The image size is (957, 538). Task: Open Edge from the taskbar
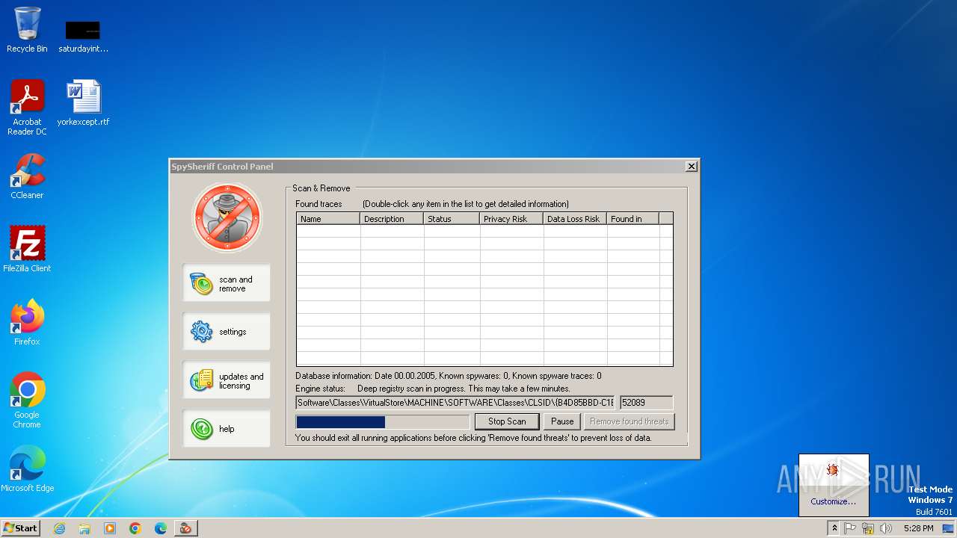click(161, 528)
